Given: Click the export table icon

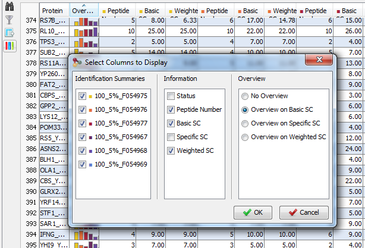Looking at the screenshot, I should (x=9, y=33).
